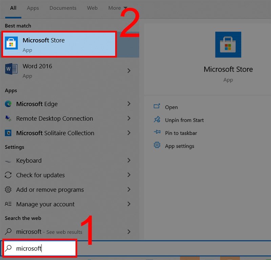271x260 pixels.
Task: Select the Web search filter
Action: pos(92,8)
